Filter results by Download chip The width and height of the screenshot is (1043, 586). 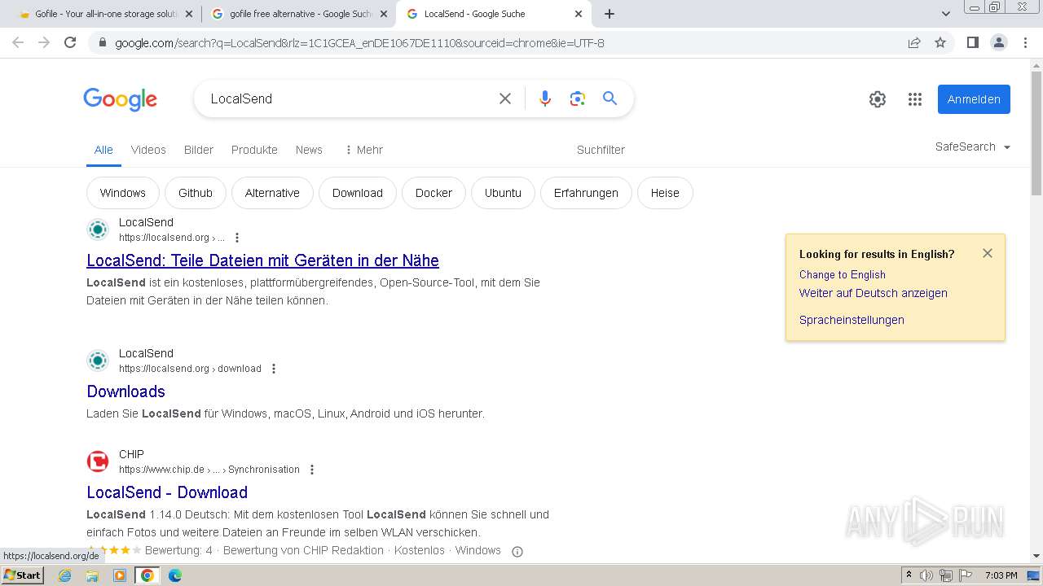[x=358, y=193]
